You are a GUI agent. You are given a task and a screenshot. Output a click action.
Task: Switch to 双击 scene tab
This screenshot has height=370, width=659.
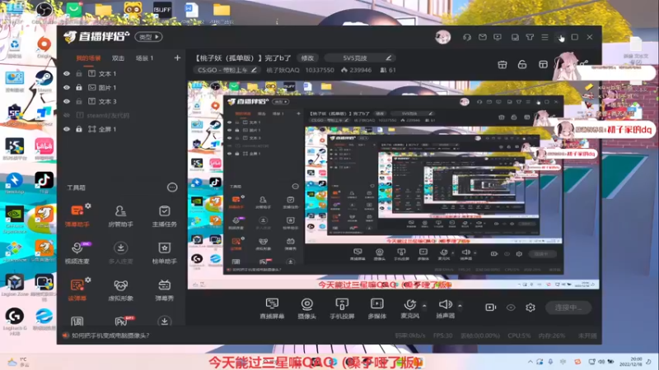pyautogui.click(x=118, y=58)
